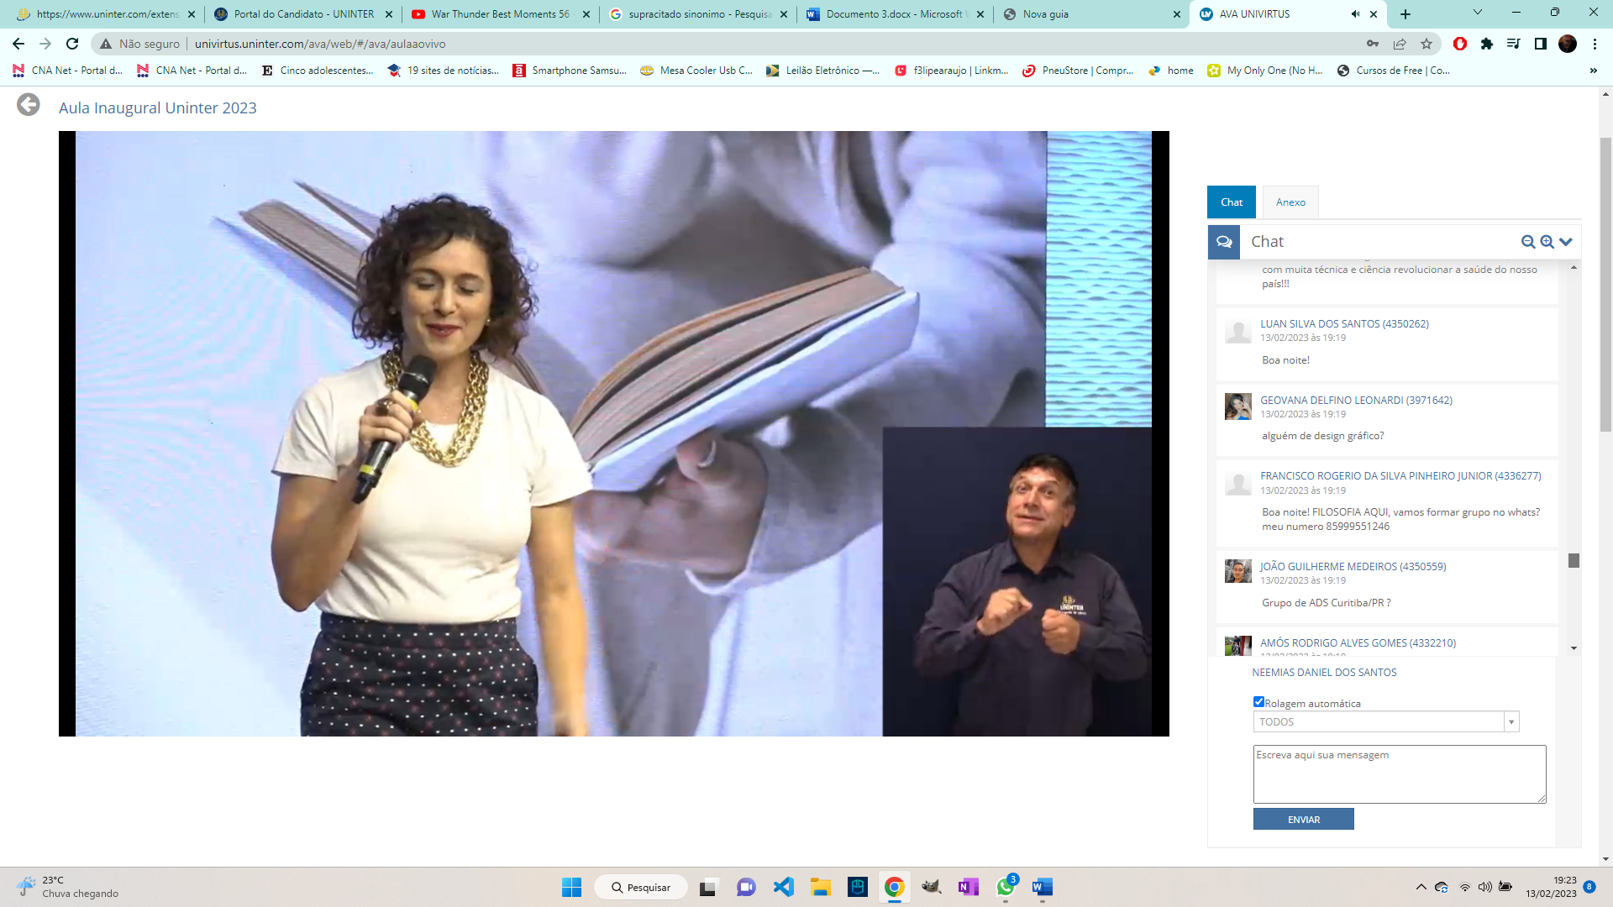Image resolution: width=1613 pixels, height=907 pixels.
Task: Zoom in chat text with plus magnifier
Action: pos(1547,242)
